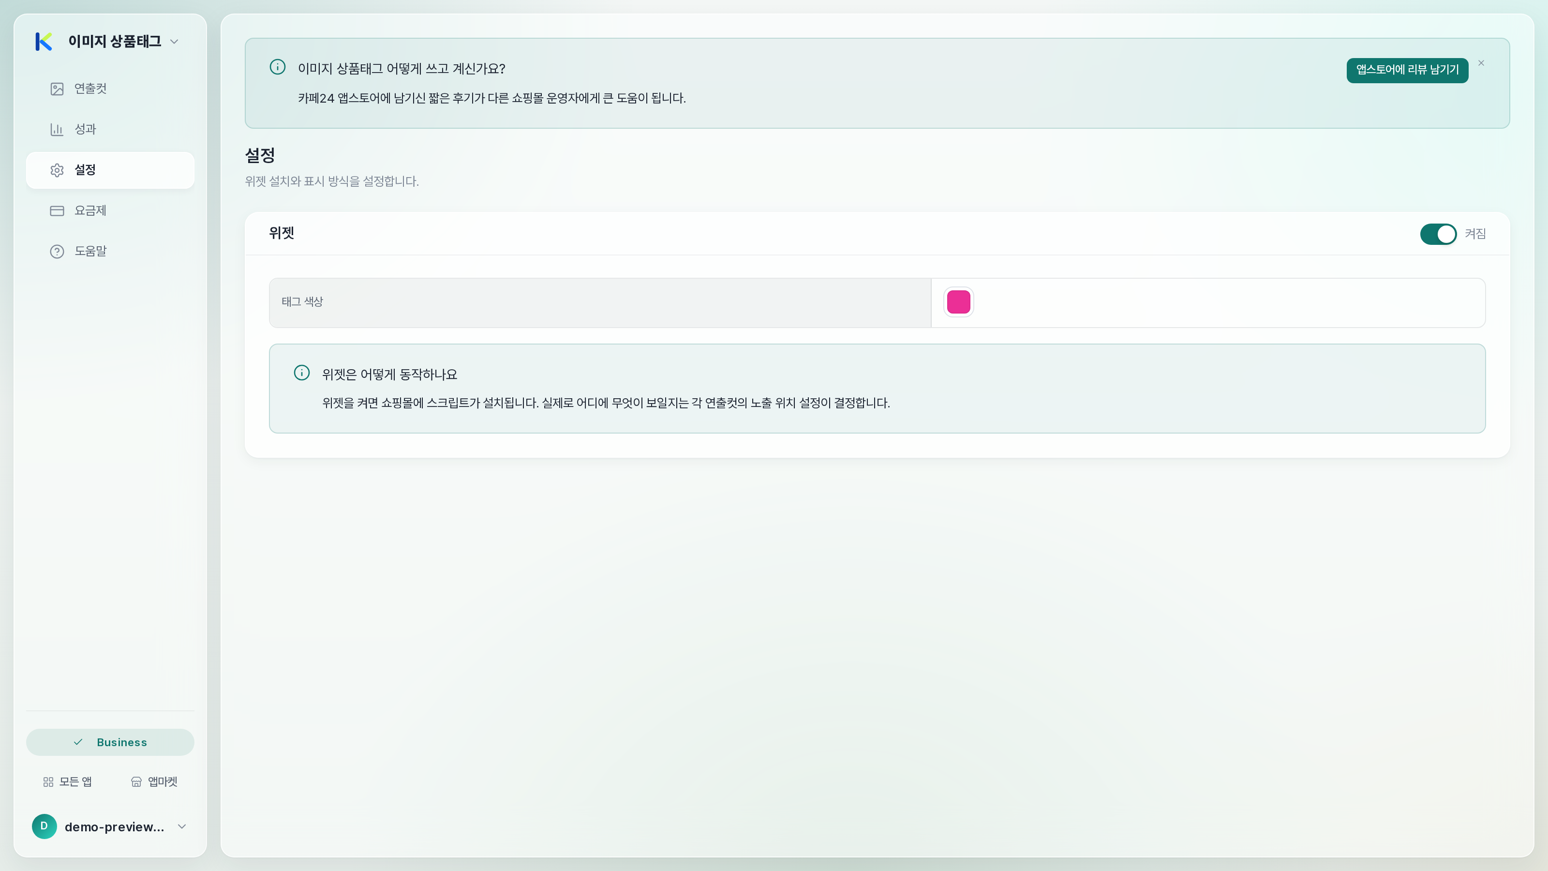Click the grid icon beside 모든 앱

(x=49, y=781)
